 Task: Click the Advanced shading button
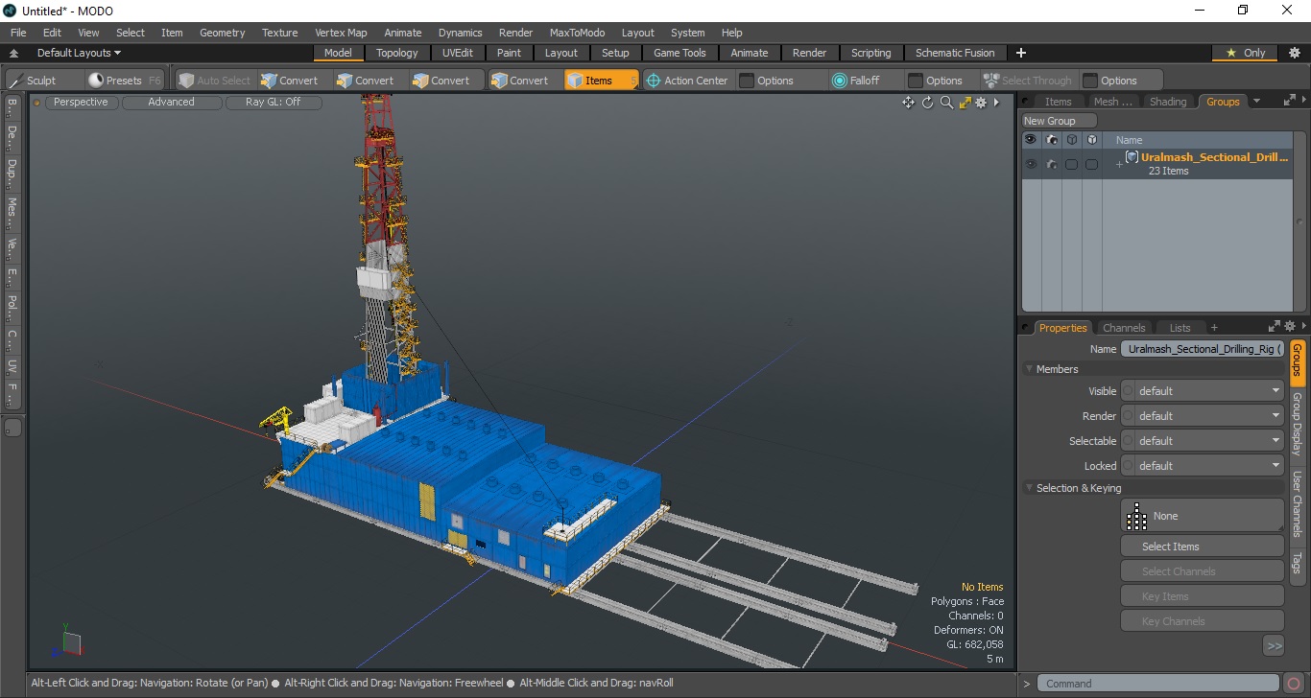pos(171,103)
